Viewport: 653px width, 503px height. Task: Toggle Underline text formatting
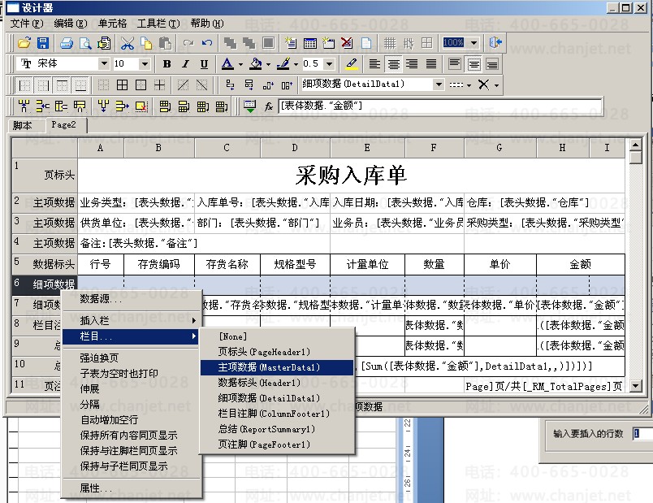point(204,63)
